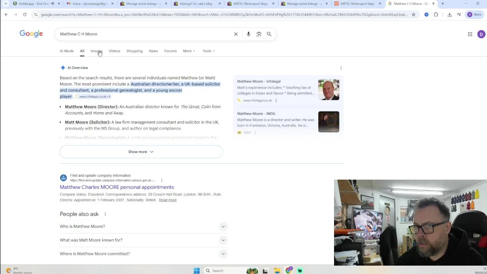Expand AI Overview with Show more

[x=141, y=152]
